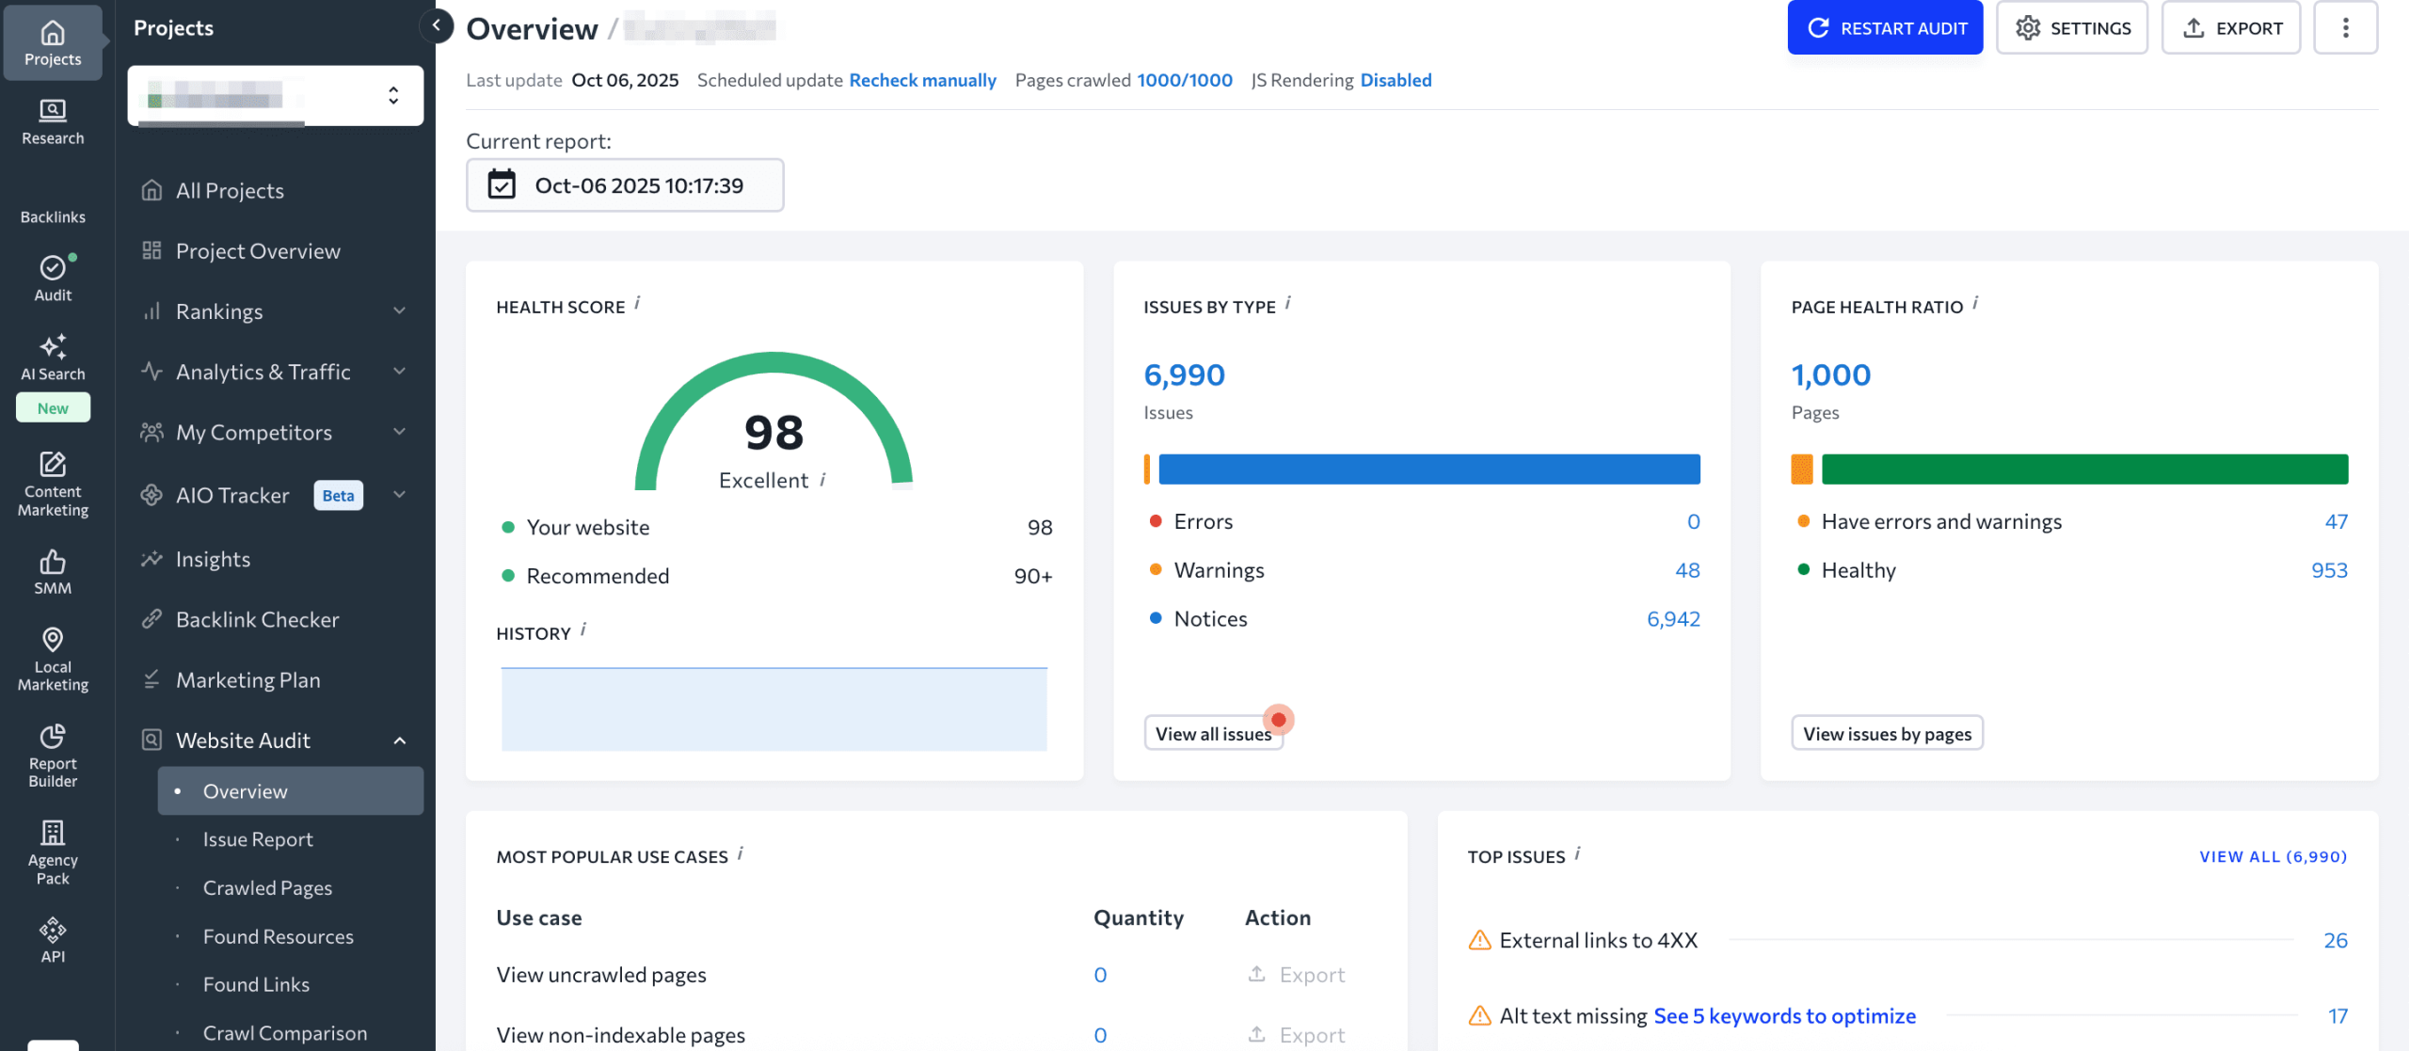Switch to the Issue Report page
The image size is (2409, 1051).
(258, 838)
